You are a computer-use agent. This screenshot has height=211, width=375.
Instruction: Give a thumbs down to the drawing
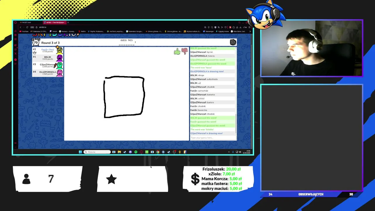click(x=184, y=51)
